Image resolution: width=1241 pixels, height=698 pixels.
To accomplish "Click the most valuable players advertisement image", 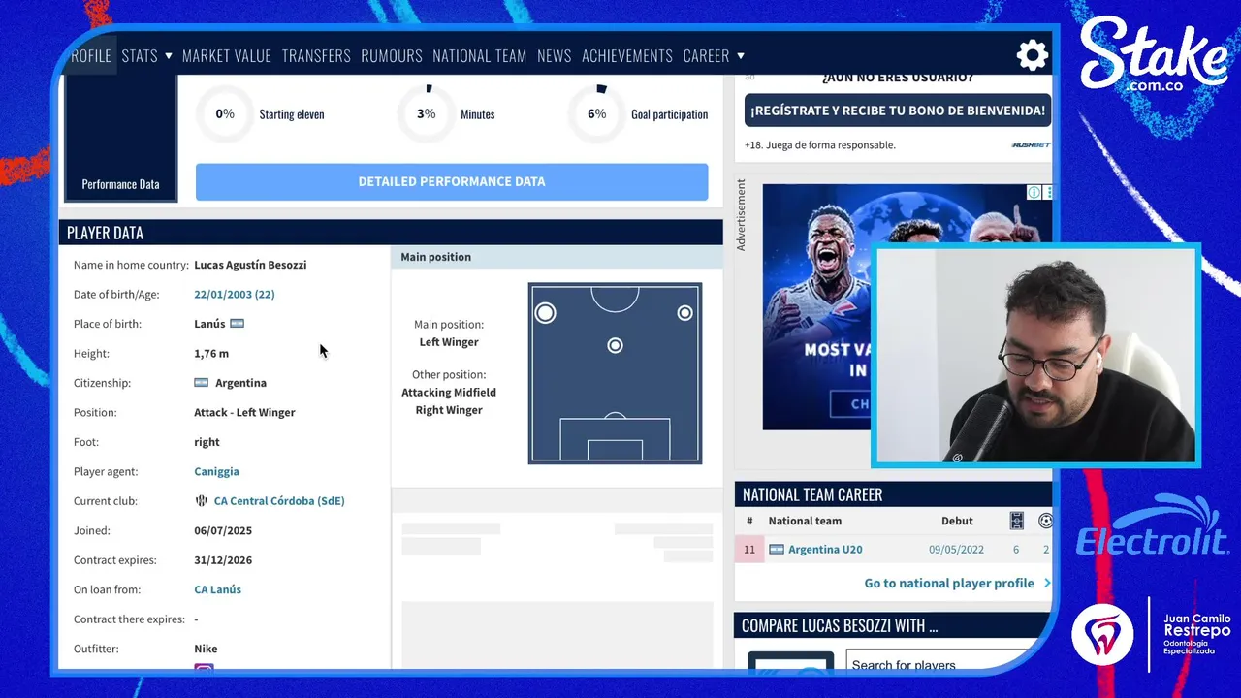I will [817, 307].
